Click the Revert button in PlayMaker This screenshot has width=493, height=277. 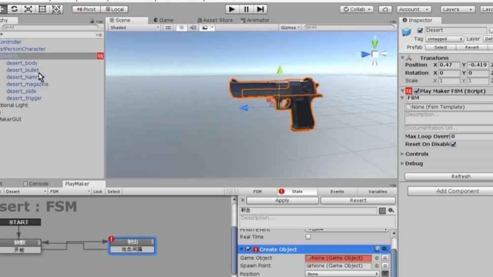click(x=358, y=200)
